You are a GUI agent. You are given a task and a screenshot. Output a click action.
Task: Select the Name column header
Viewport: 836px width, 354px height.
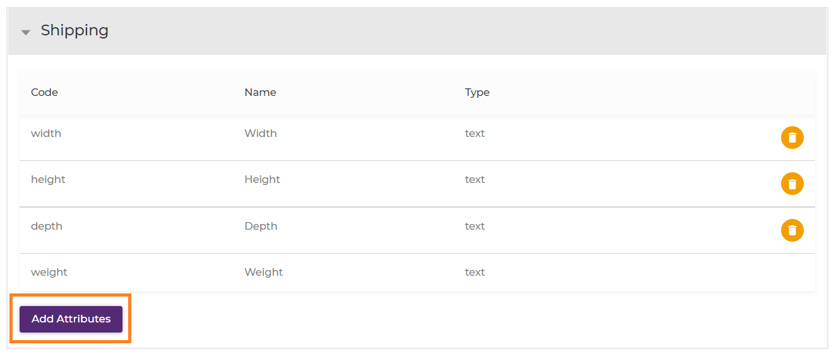pyautogui.click(x=260, y=92)
